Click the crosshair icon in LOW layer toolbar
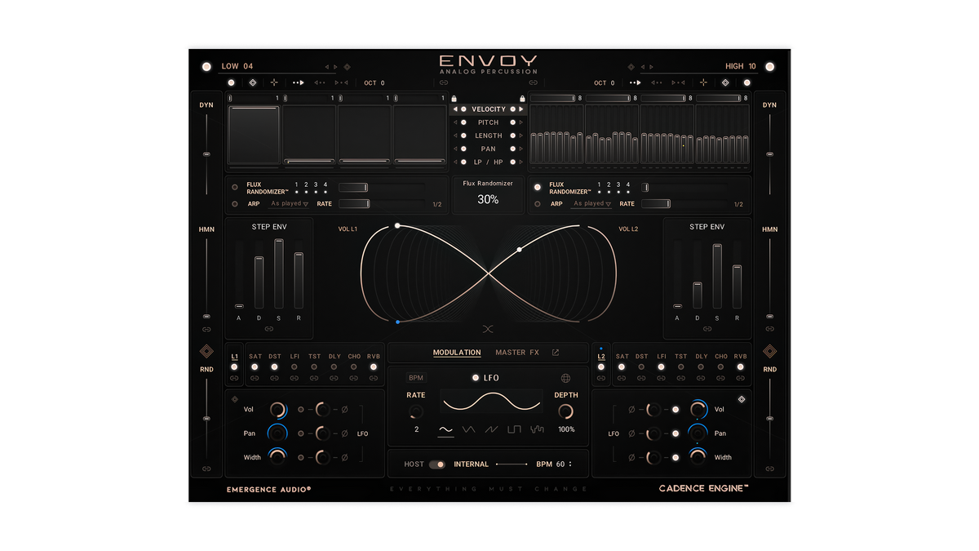Viewport: 979px width, 551px height. coord(274,82)
